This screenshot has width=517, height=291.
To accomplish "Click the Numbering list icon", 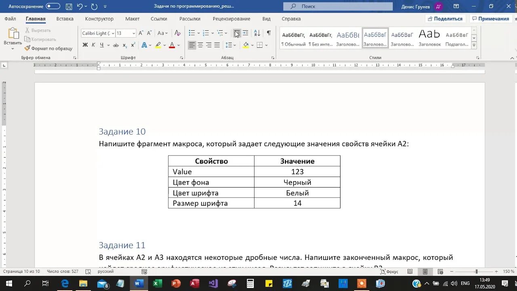I will pos(206,33).
